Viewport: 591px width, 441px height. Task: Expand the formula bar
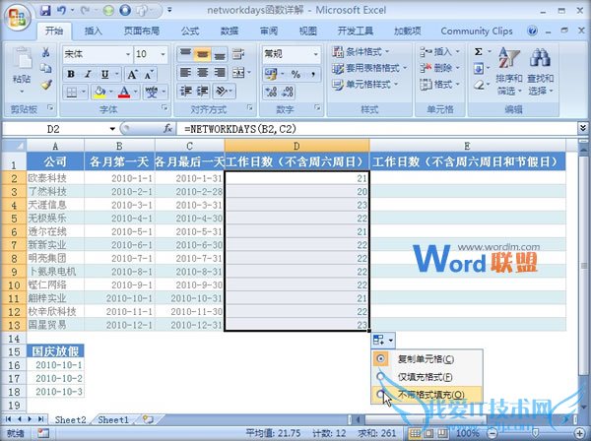point(583,129)
